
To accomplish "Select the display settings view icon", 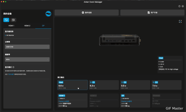I will point(6,20).
